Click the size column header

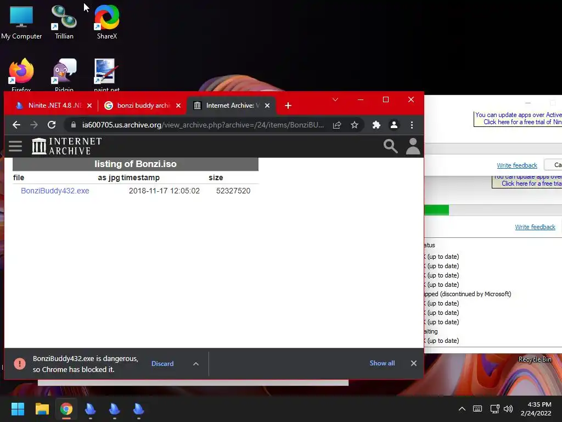(x=216, y=177)
